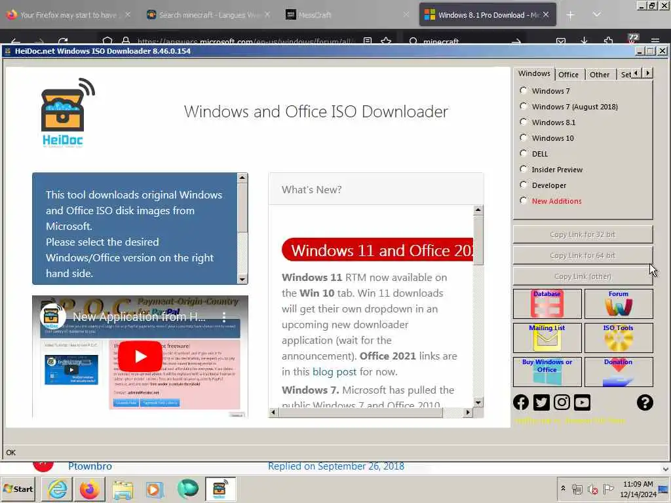
Task: Open the Other tab
Action: coord(599,75)
